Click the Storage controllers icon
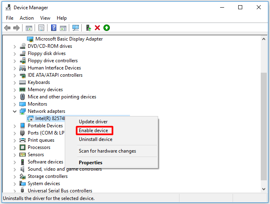 (23, 176)
